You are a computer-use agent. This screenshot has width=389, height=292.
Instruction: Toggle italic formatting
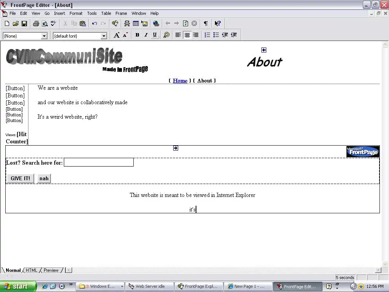[146, 35]
